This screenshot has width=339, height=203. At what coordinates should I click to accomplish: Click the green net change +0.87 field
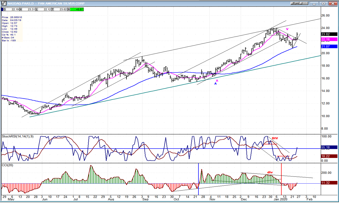tap(76, 9)
